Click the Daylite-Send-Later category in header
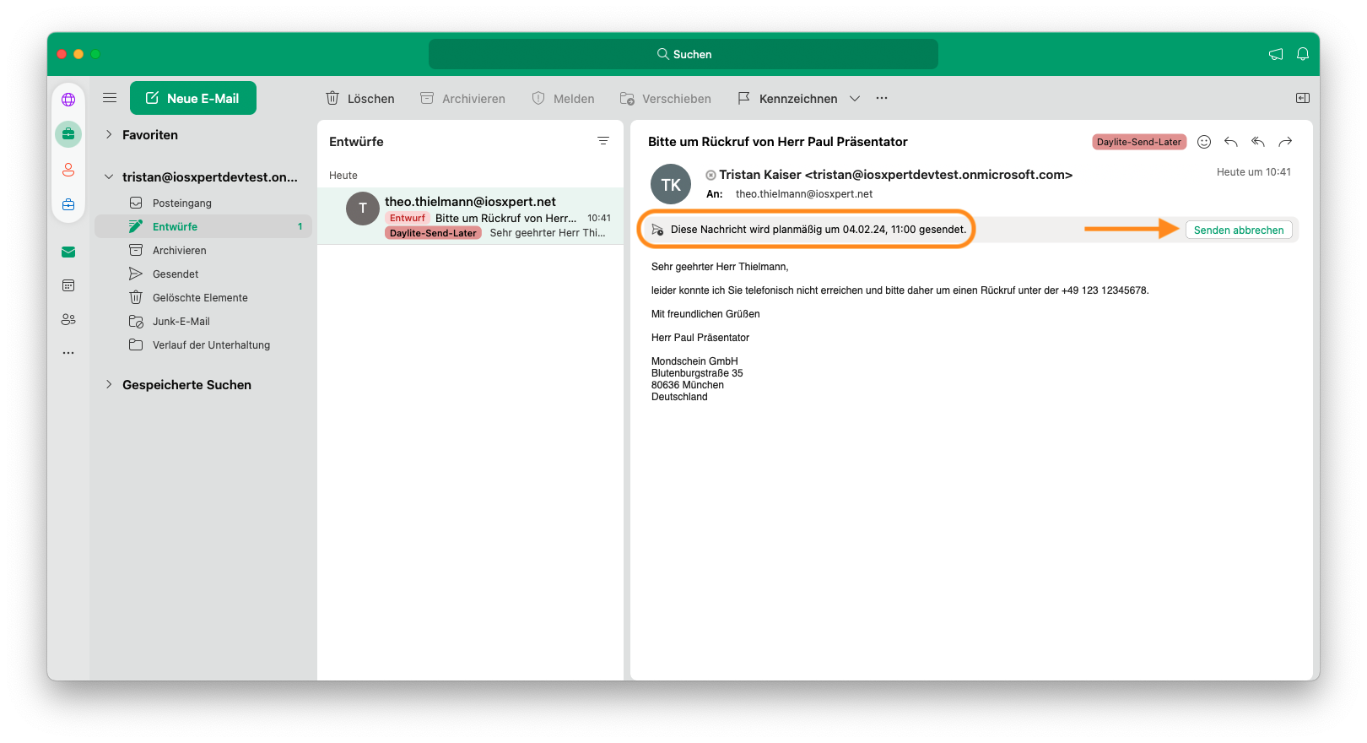Screen dimensions: 1367x743 pyautogui.click(x=1139, y=142)
